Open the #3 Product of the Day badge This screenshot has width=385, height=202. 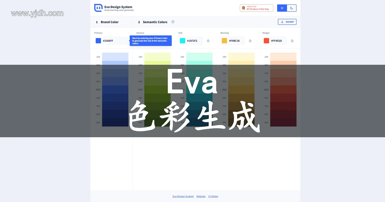257,8
